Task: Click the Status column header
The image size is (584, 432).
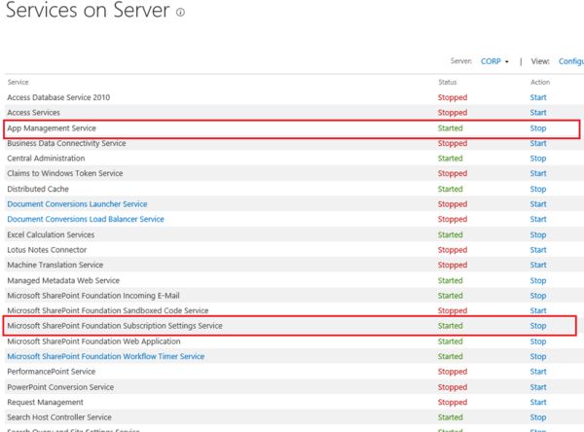Action: coord(448,82)
